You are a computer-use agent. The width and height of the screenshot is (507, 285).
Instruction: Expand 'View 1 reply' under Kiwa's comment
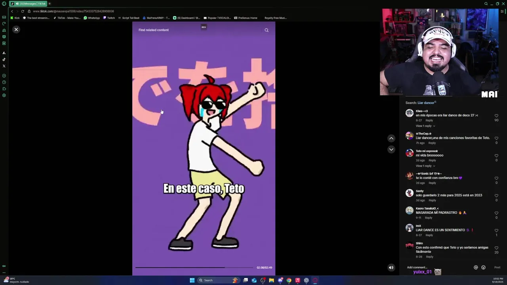425,126
